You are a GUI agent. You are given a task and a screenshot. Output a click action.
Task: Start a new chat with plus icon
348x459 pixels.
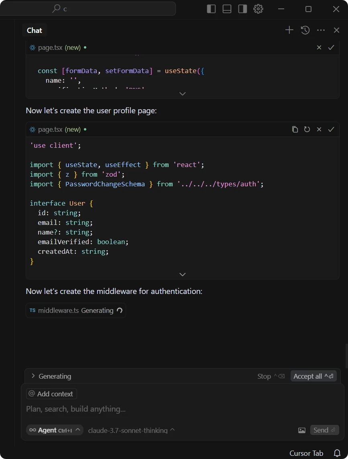(289, 30)
